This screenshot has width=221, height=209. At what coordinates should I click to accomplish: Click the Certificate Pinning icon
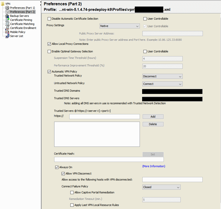[7, 20]
